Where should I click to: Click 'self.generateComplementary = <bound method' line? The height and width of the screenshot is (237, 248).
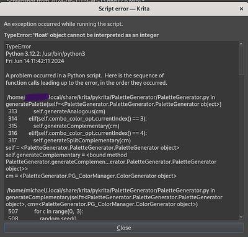coord(66,155)
